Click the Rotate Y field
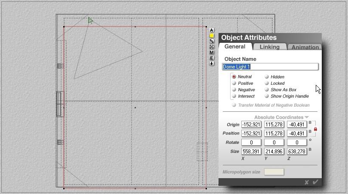 274,143
